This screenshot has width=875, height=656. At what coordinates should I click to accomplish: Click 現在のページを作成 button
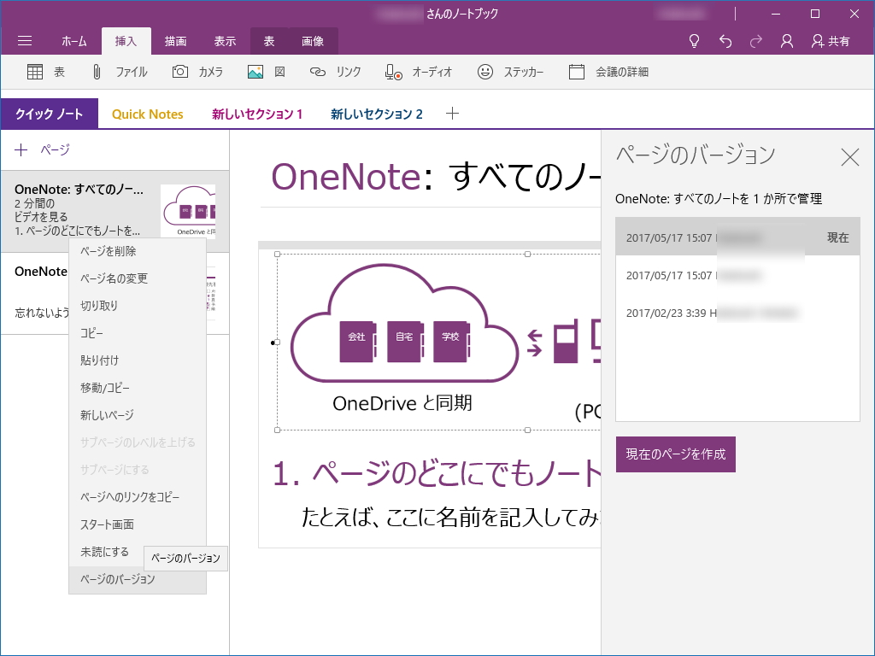[675, 454]
